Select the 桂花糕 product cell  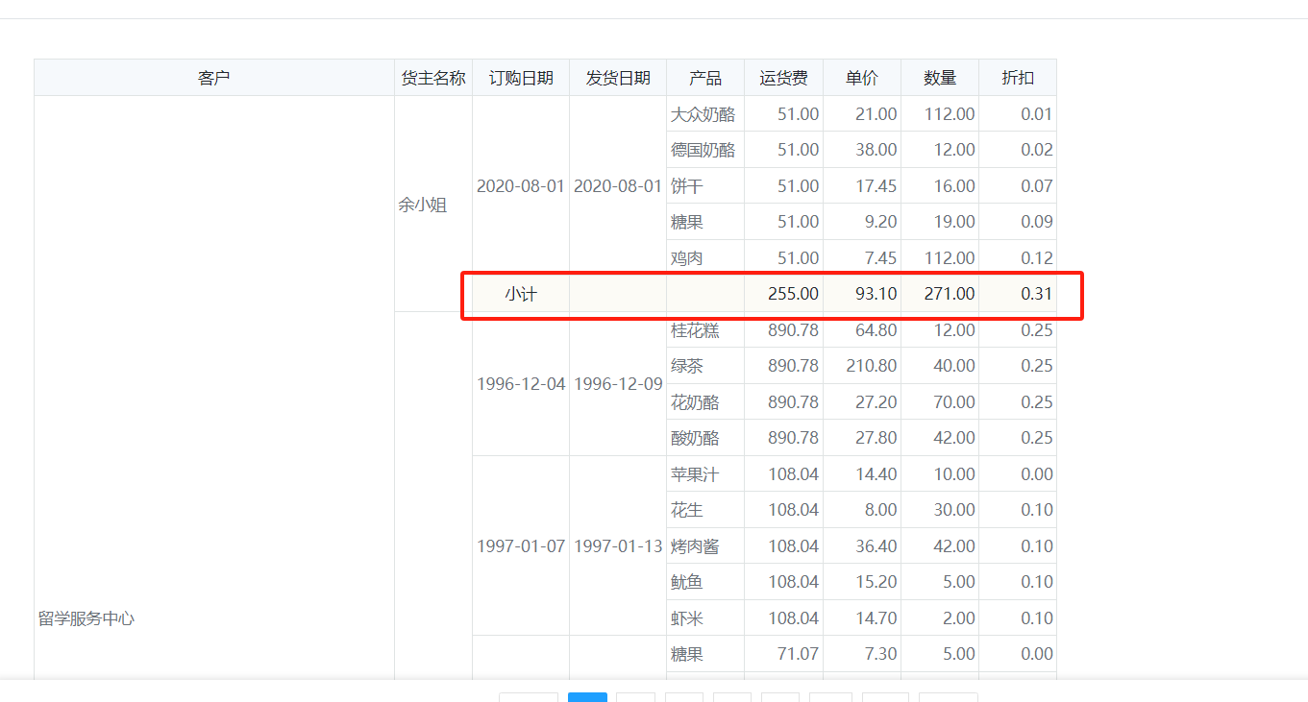tap(695, 330)
